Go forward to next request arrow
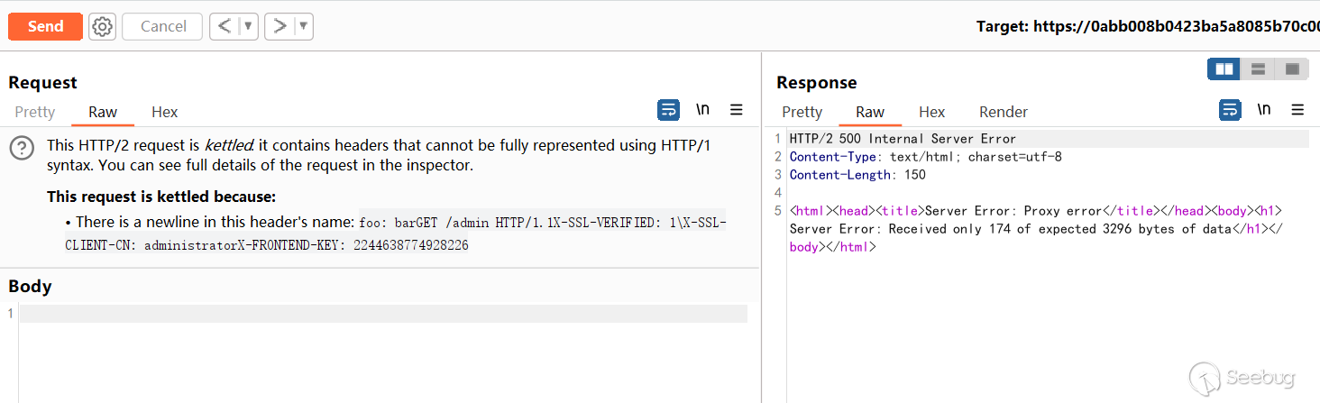This screenshot has height=403, width=1320. click(280, 26)
